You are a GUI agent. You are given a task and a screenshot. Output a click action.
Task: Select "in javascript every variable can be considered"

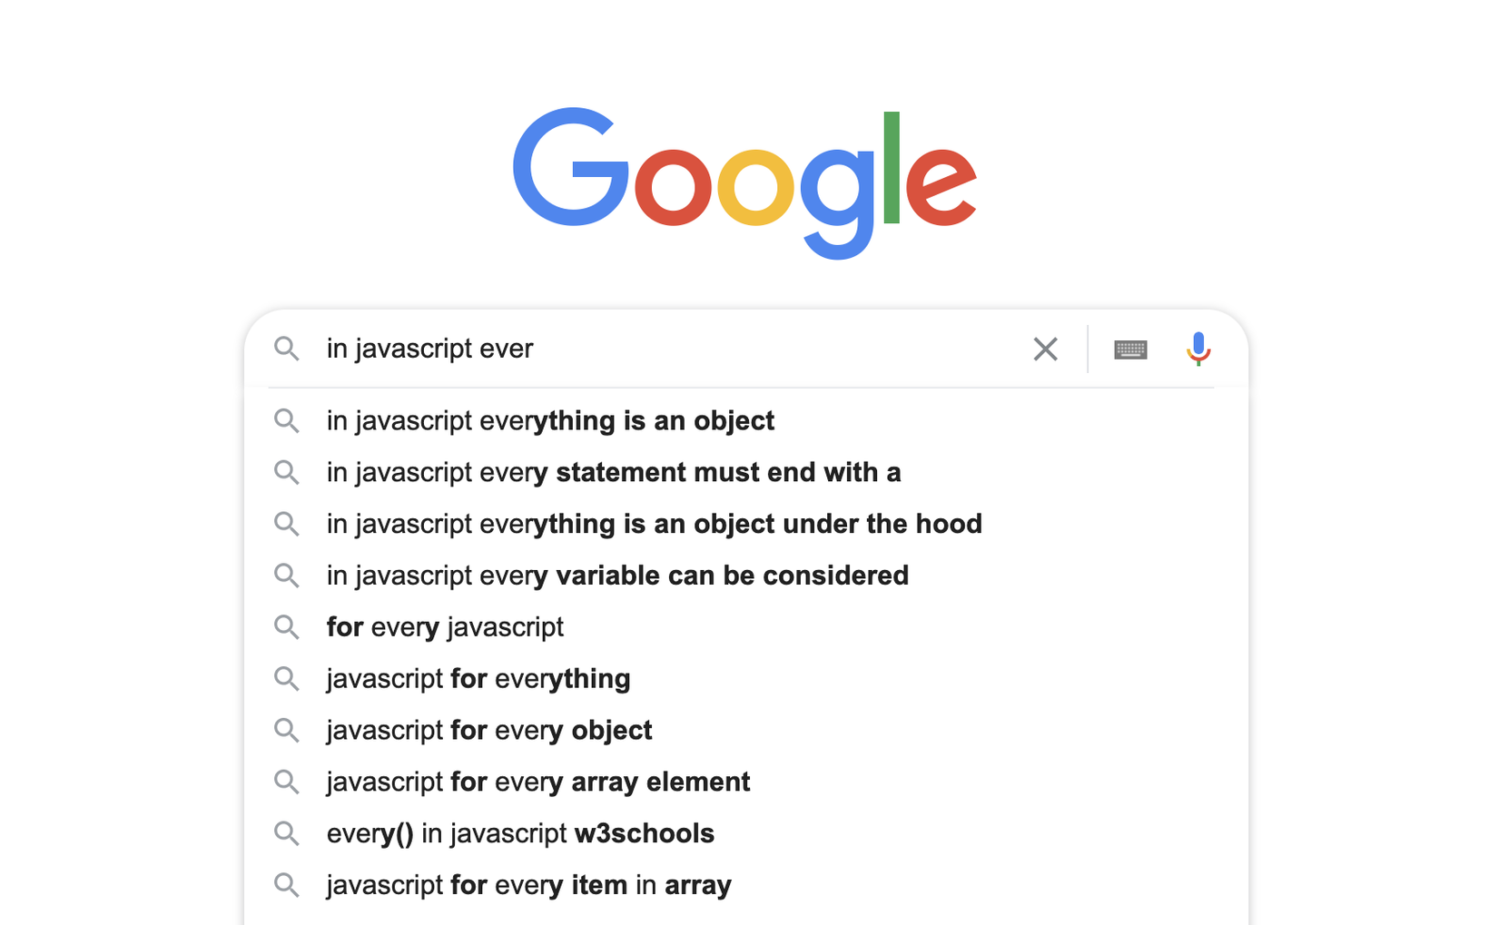point(617,576)
